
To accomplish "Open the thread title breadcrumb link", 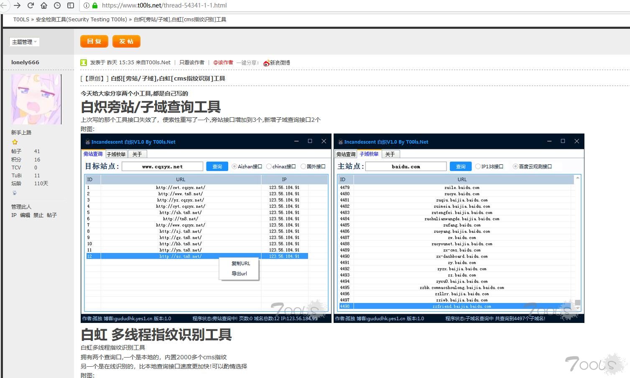I will click(x=180, y=19).
